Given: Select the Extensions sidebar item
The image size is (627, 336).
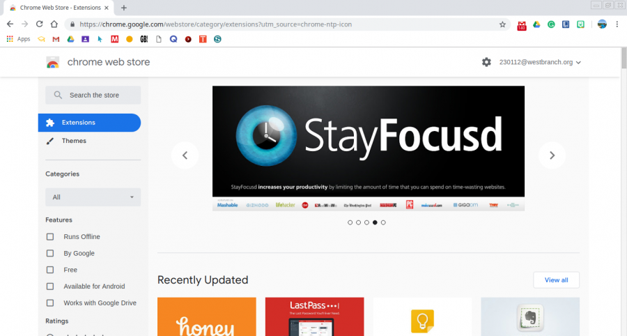Looking at the screenshot, I should pos(90,123).
